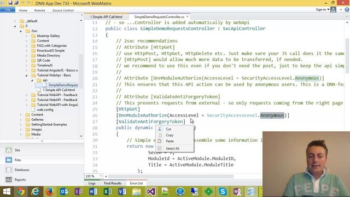Click the Paste clipboard icon in context menu
This screenshot has width=350, height=197.
pos(160,141)
